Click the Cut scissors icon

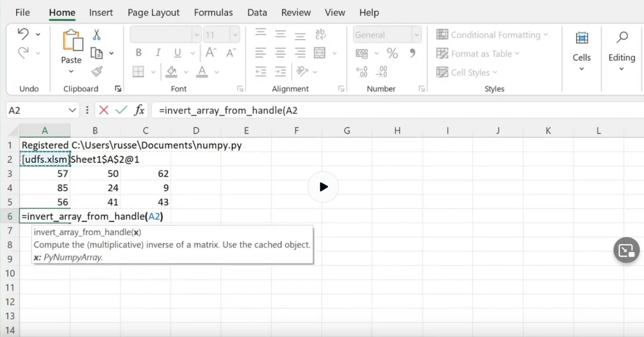(x=97, y=34)
